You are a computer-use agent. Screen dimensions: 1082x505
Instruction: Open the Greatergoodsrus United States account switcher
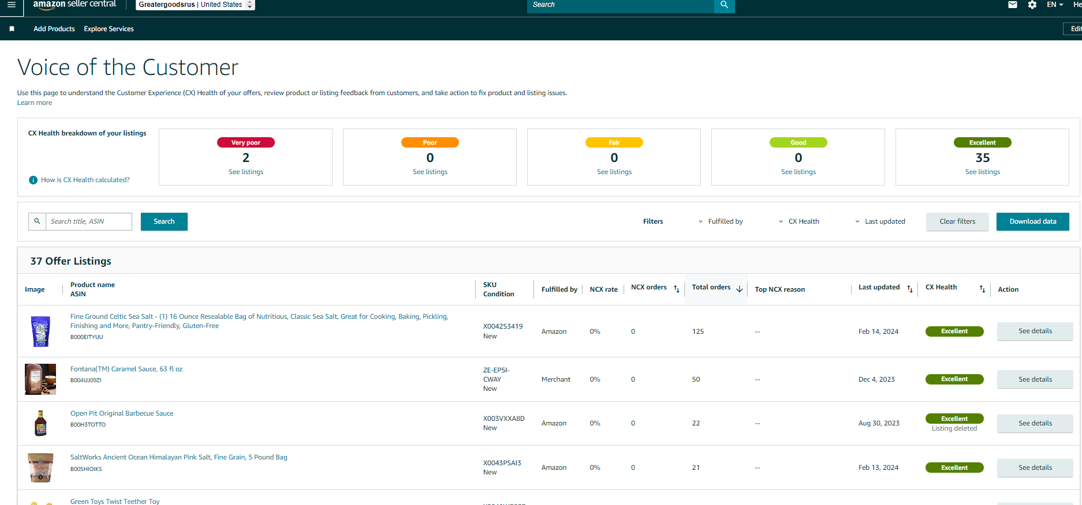pos(195,5)
